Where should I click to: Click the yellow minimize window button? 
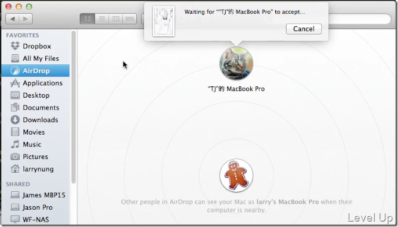click(x=19, y=7)
